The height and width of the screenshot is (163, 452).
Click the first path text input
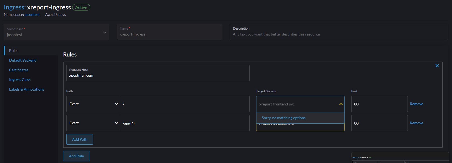[x=185, y=104]
